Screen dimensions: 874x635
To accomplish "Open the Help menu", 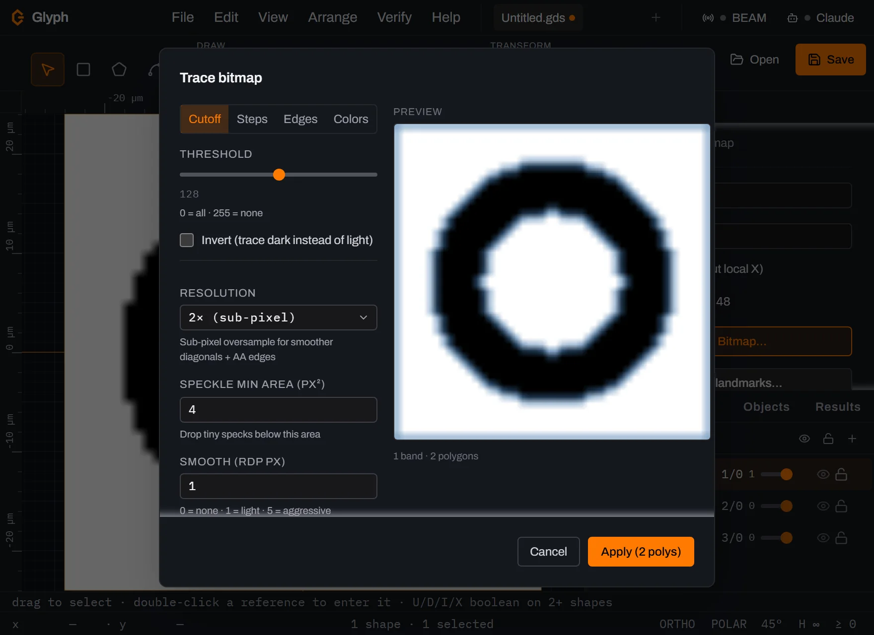I will (446, 17).
